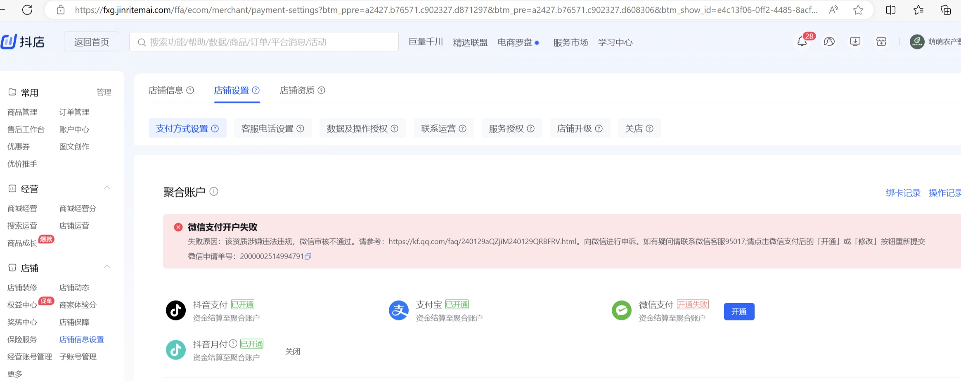Go to 商品管理 in sidebar
The height and width of the screenshot is (381, 961).
pyautogui.click(x=22, y=112)
